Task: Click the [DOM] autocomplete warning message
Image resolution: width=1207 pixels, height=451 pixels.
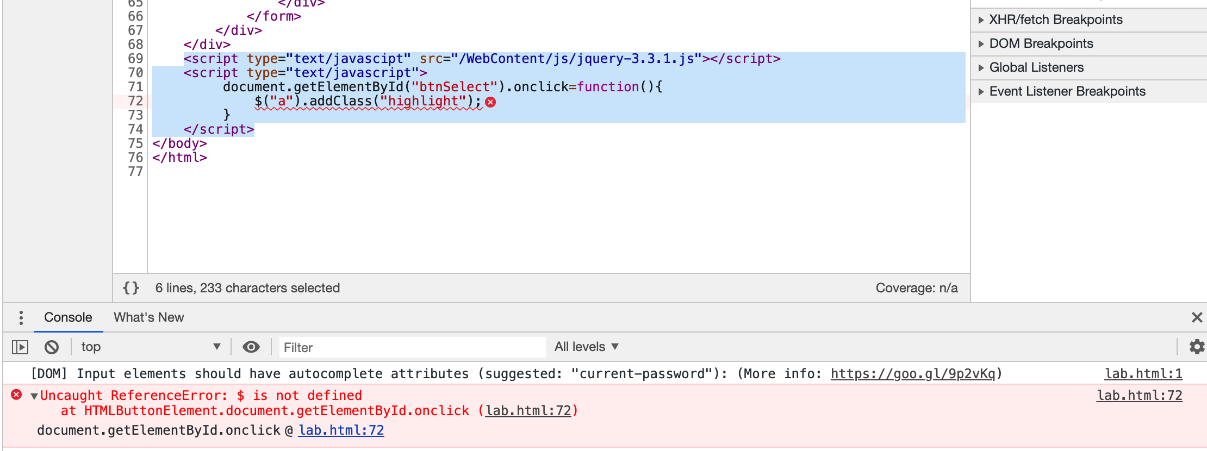Action: (517, 374)
